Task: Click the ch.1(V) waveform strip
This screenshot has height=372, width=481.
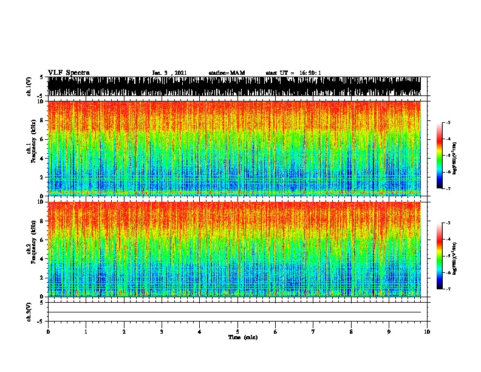Action: 234,86
